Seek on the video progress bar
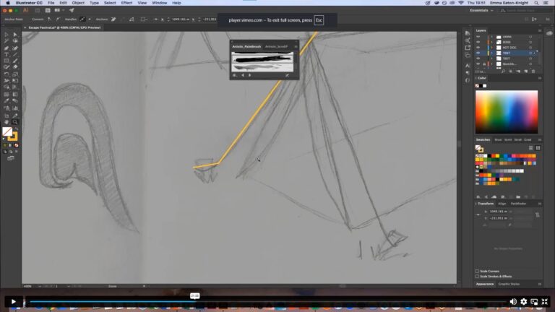The image size is (555, 312). coord(267,302)
